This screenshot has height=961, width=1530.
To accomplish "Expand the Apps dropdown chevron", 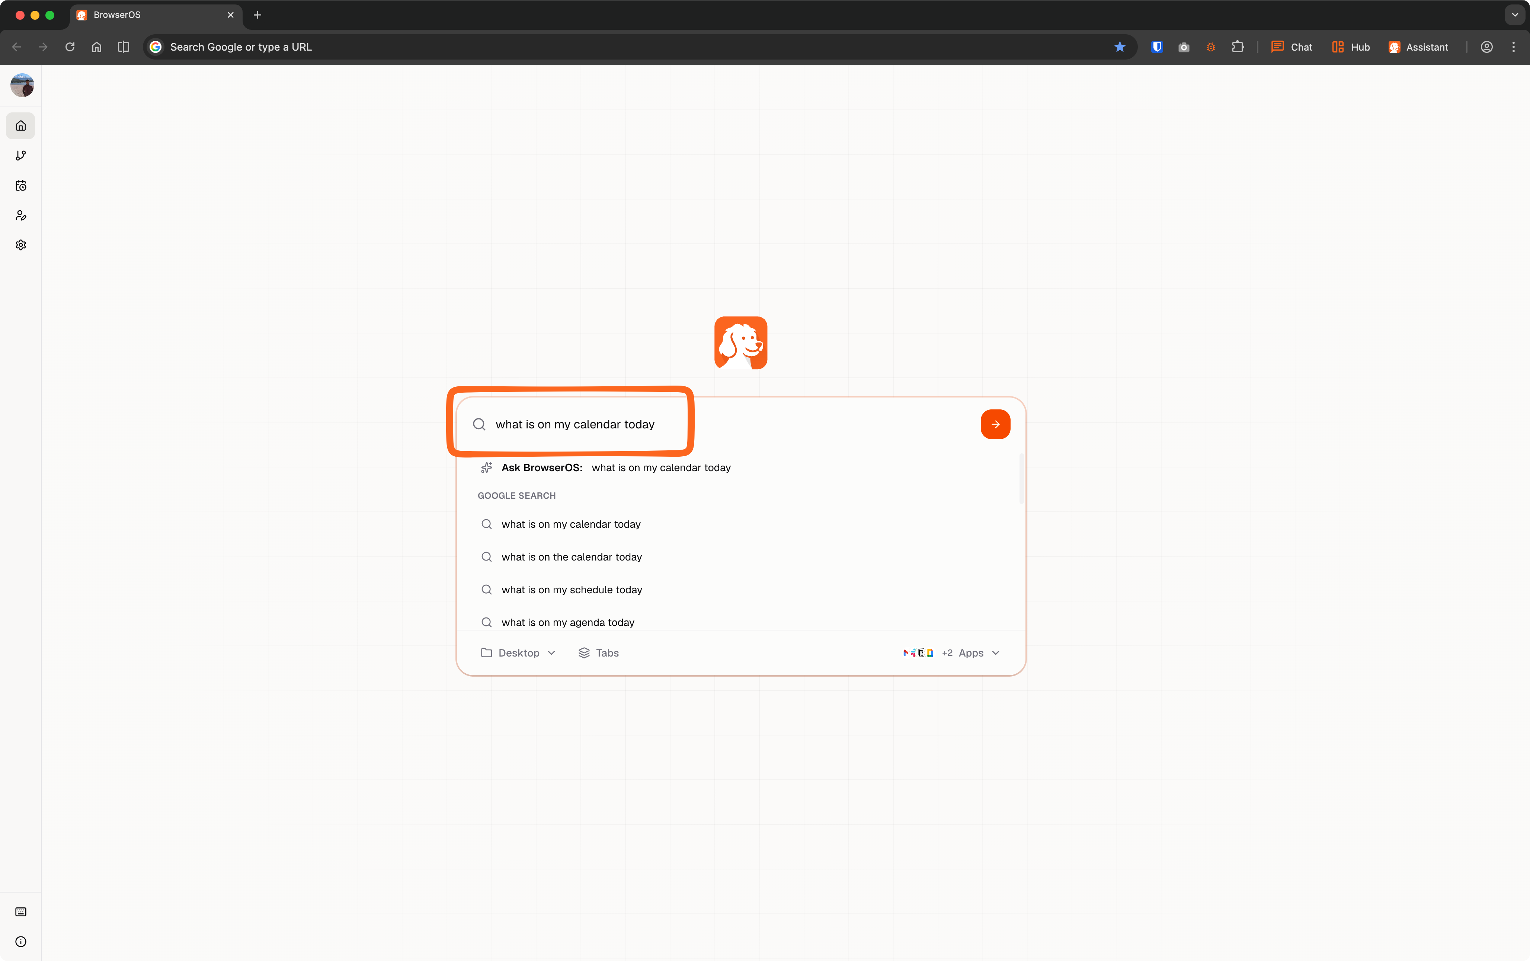I will (x=996, y=653).
